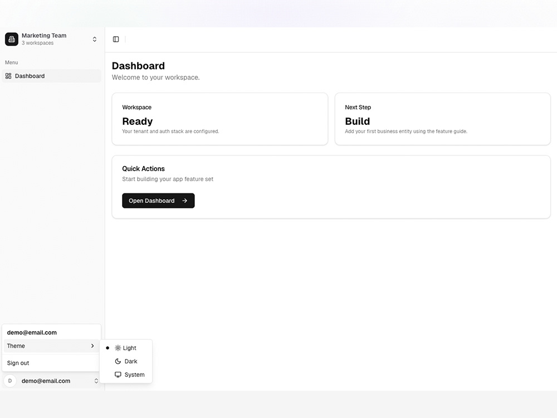
Task: Click 'Add your first business entity' description
Action: point(406,132)
